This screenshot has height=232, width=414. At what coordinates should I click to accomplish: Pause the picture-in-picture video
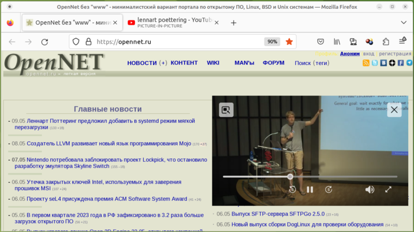point(310,189)
